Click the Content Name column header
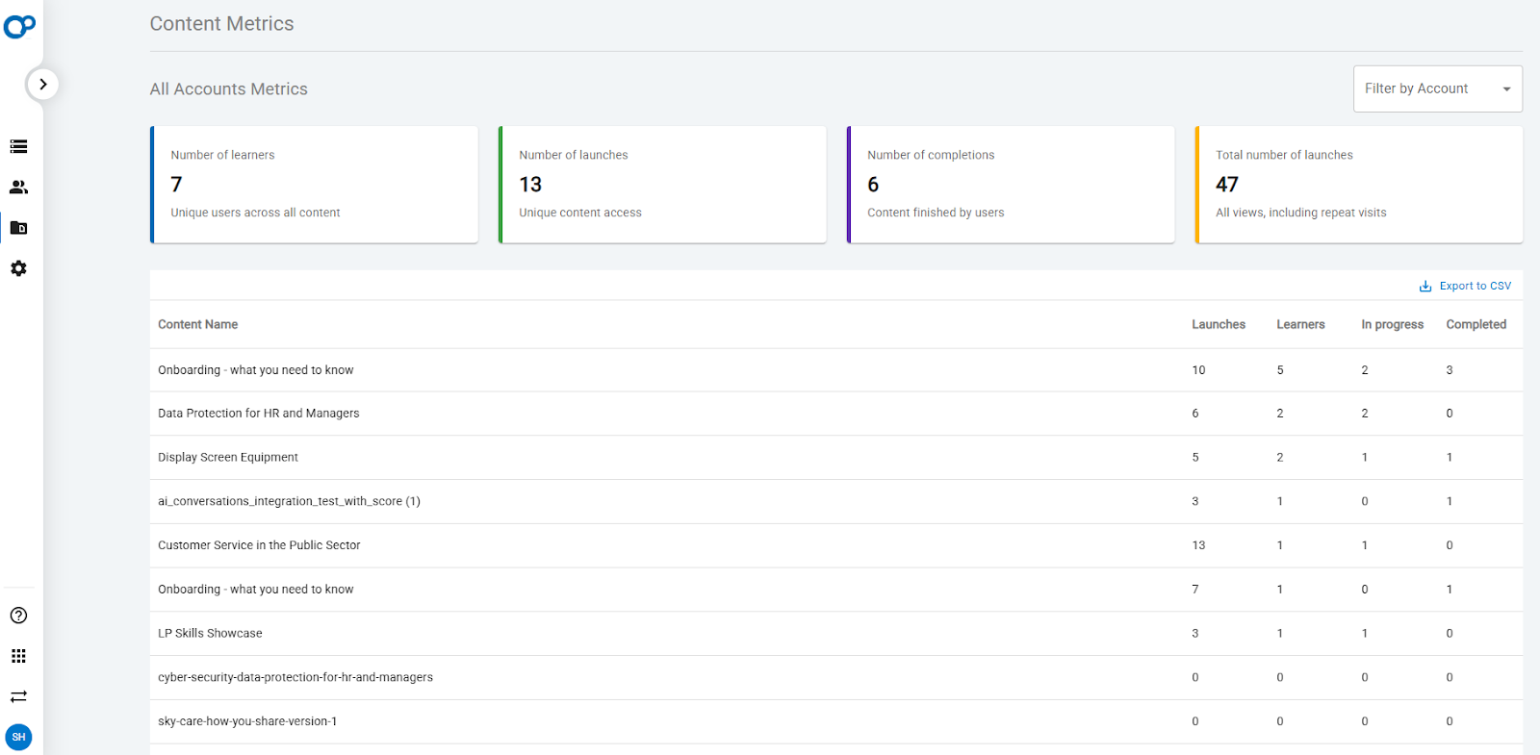This screenshot has height=755, width=1540. point(197,324)
